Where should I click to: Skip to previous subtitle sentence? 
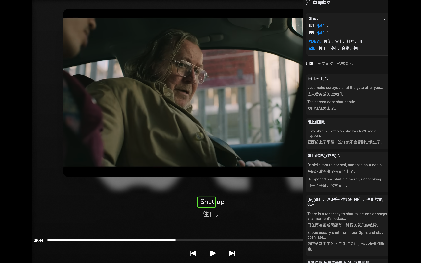tap(193, 253)
